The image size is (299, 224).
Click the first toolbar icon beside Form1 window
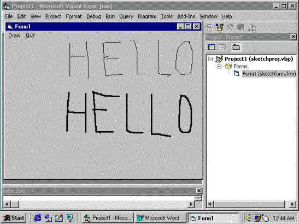(209, 28)
